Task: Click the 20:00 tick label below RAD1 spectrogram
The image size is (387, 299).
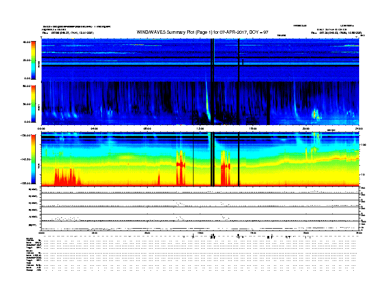Action: pyautogui.click(x=306, y=128)
